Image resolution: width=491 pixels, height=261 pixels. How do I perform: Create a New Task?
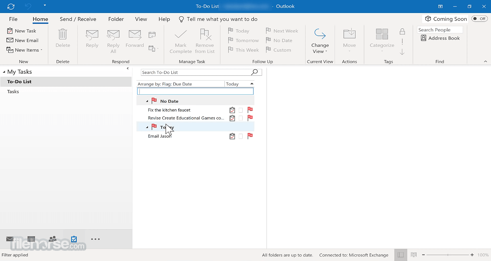(x=22, y=31)
